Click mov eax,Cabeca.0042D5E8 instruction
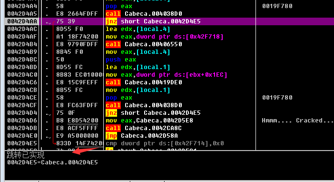Viewport: 334px width, 182px height. click(x=149, y=121)
